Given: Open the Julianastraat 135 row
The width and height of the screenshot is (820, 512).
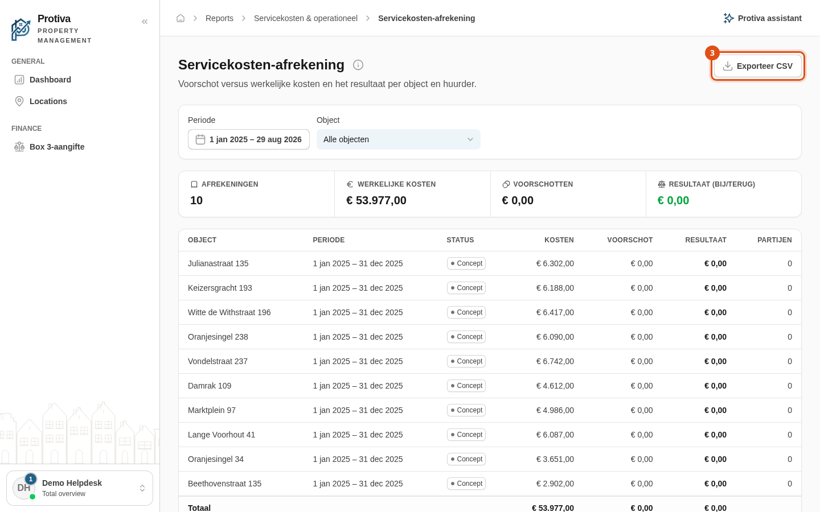Looking at the screenshot, I should (490, 263).
